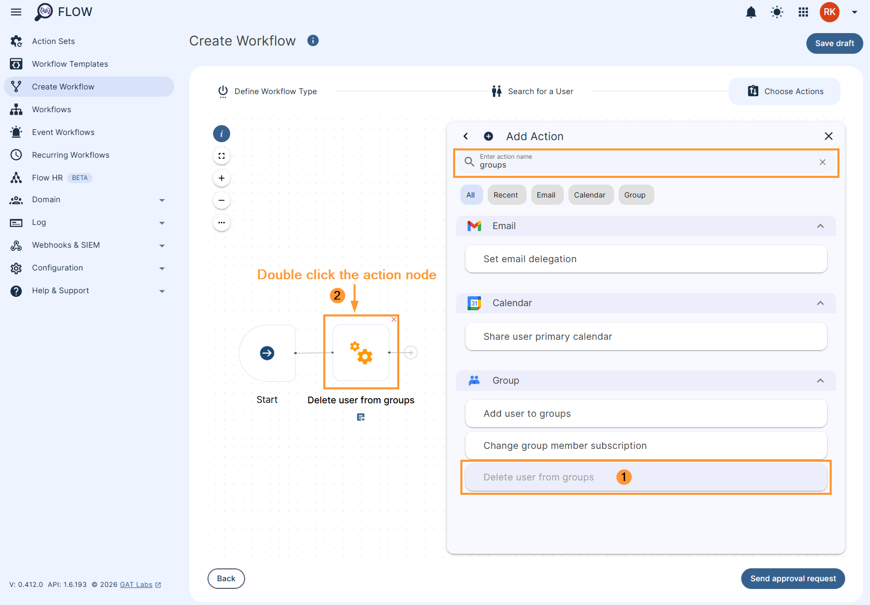Toggle the light/dark theme
Viewport: 870px width, 605px height.
(776, 12)
